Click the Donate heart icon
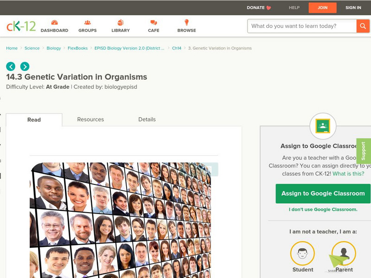Image resolution: width=371 pixels, height=278 pixels. [x=269, y=8]
